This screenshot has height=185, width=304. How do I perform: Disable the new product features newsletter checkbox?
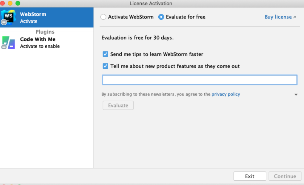point(106,66)
